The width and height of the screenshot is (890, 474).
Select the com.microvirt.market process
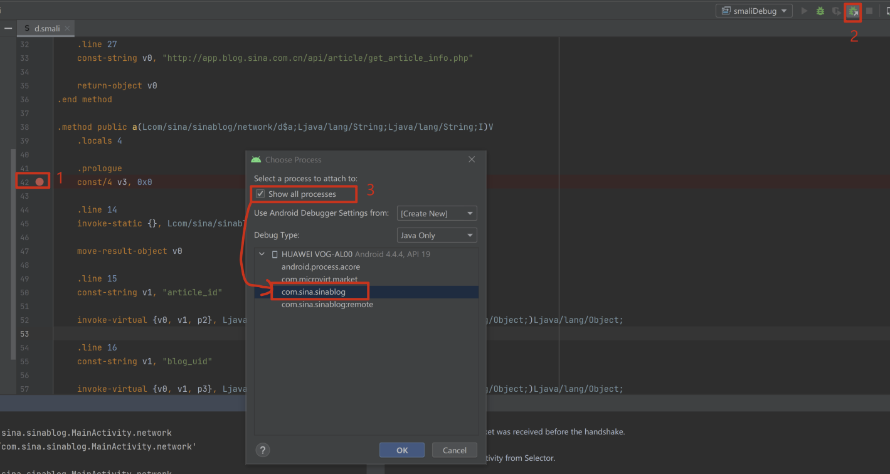[319, 279]
